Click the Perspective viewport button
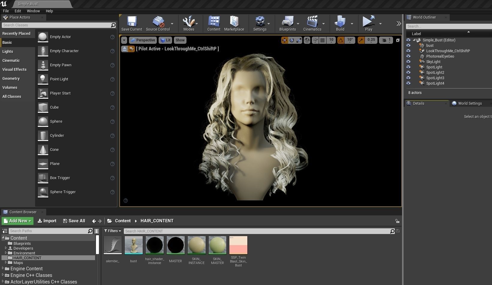The width and height of the screenshot is (492, 285). [143, 40]
